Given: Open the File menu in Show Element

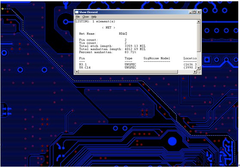Looking at the screenshot, I should point(77,17).
